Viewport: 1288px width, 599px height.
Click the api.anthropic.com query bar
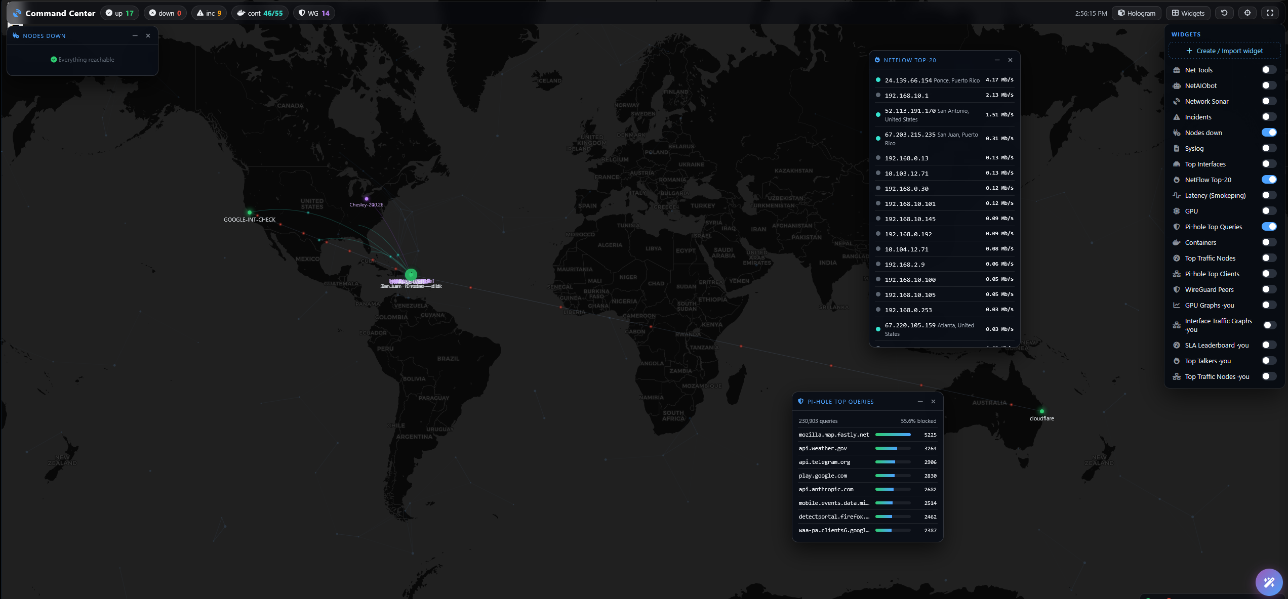tap(893, 489)
